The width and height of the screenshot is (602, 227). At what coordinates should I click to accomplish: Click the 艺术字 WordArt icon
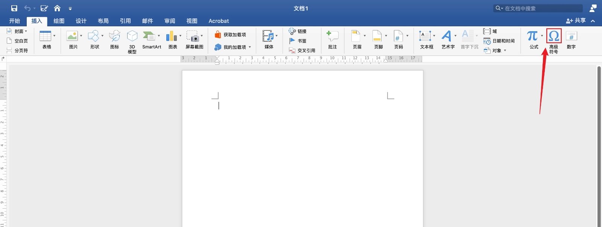click(446, 36)
